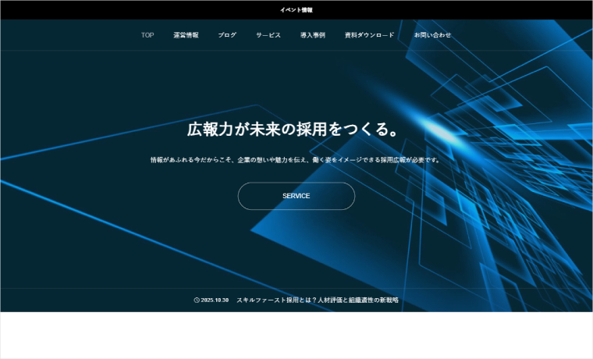Select お問い合わせ in the navigation
Screen dimensions: 593x359
click(x=432, y=35)
